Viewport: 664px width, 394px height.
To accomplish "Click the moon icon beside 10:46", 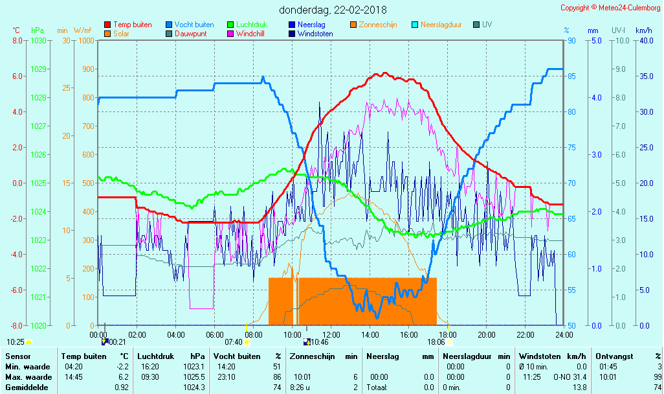I will click(307, 342).
